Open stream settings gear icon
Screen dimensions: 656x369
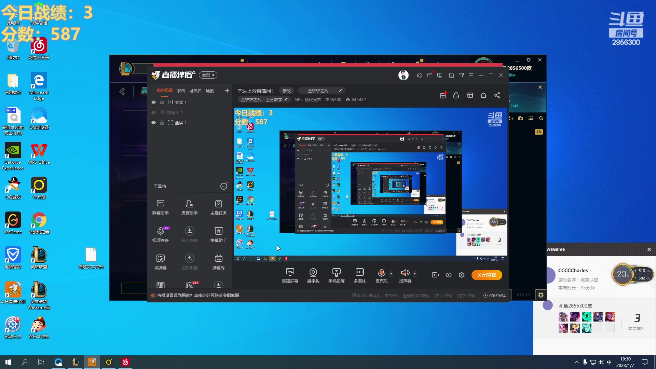[x=462, y=275]
